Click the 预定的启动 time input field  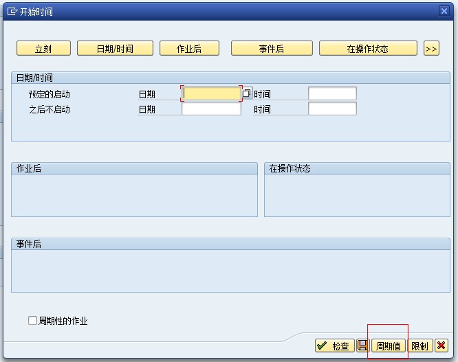pos(332,93)
